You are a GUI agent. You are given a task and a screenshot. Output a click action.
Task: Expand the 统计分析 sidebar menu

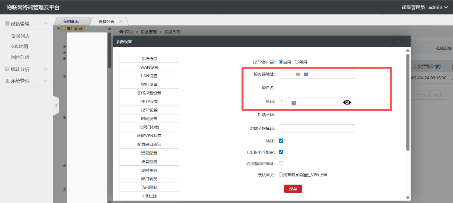[x=27, y=69]
